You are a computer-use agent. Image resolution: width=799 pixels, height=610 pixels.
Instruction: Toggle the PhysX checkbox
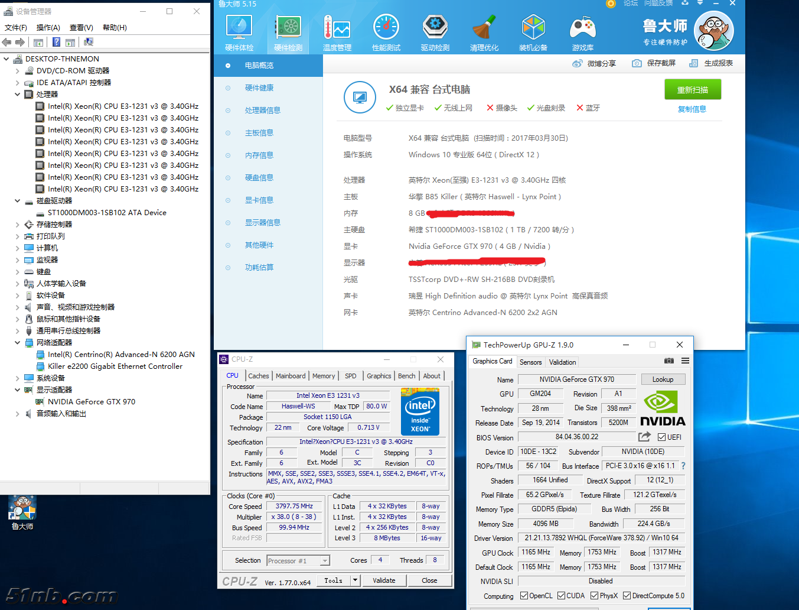coord(594,596)
